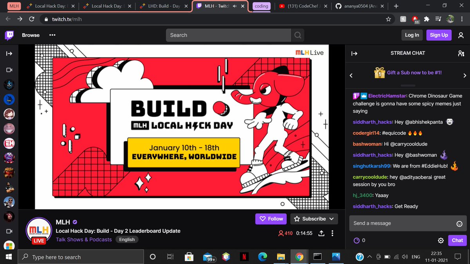Open Chrome three-dots menu

coord(462,19)
